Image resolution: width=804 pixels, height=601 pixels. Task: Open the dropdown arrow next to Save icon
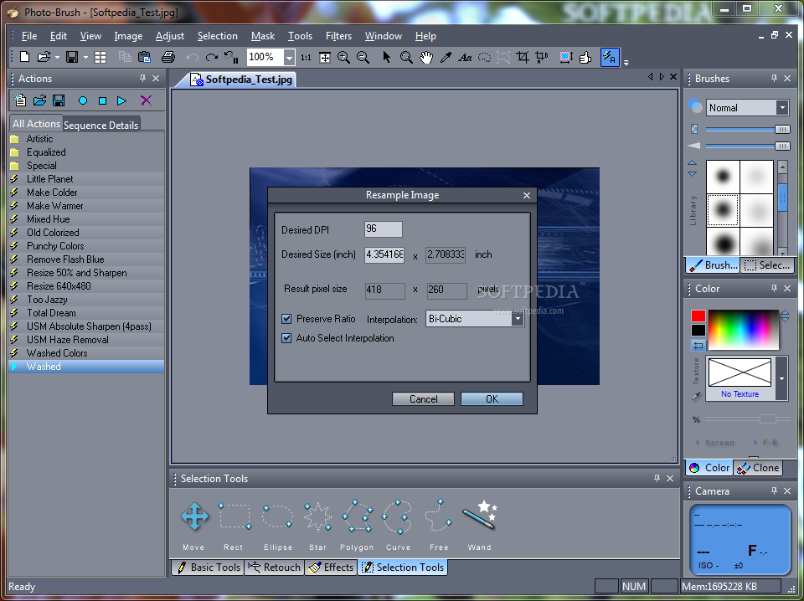85,58
